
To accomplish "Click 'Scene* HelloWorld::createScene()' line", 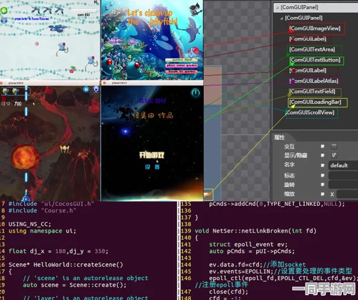I will coord(66,265).
